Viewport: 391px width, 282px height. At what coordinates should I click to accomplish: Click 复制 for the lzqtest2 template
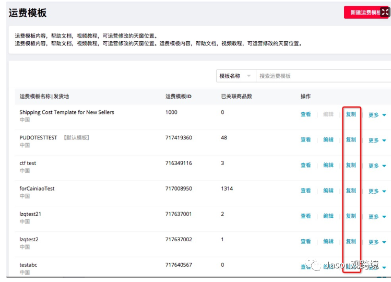tap(351, 242)
